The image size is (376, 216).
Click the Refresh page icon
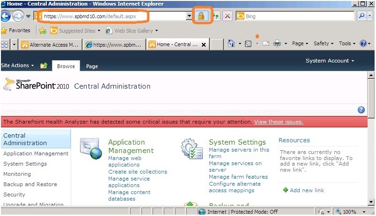point(216,16)
